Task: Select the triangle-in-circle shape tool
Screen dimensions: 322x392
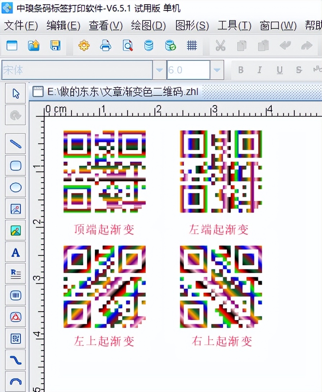Action: 15,317
